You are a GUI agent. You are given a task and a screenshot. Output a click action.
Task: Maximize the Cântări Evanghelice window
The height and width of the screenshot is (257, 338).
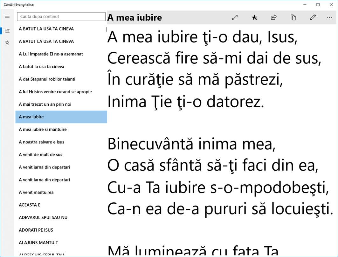[x=318, y=4]
